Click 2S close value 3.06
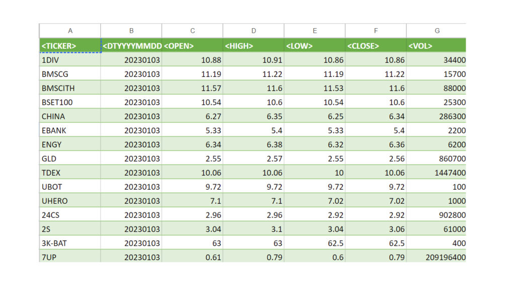 pos(375,230)
